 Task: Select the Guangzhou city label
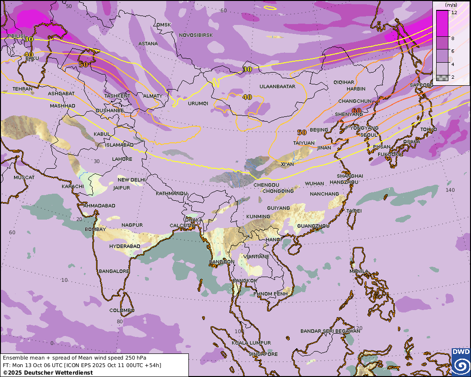313,226
